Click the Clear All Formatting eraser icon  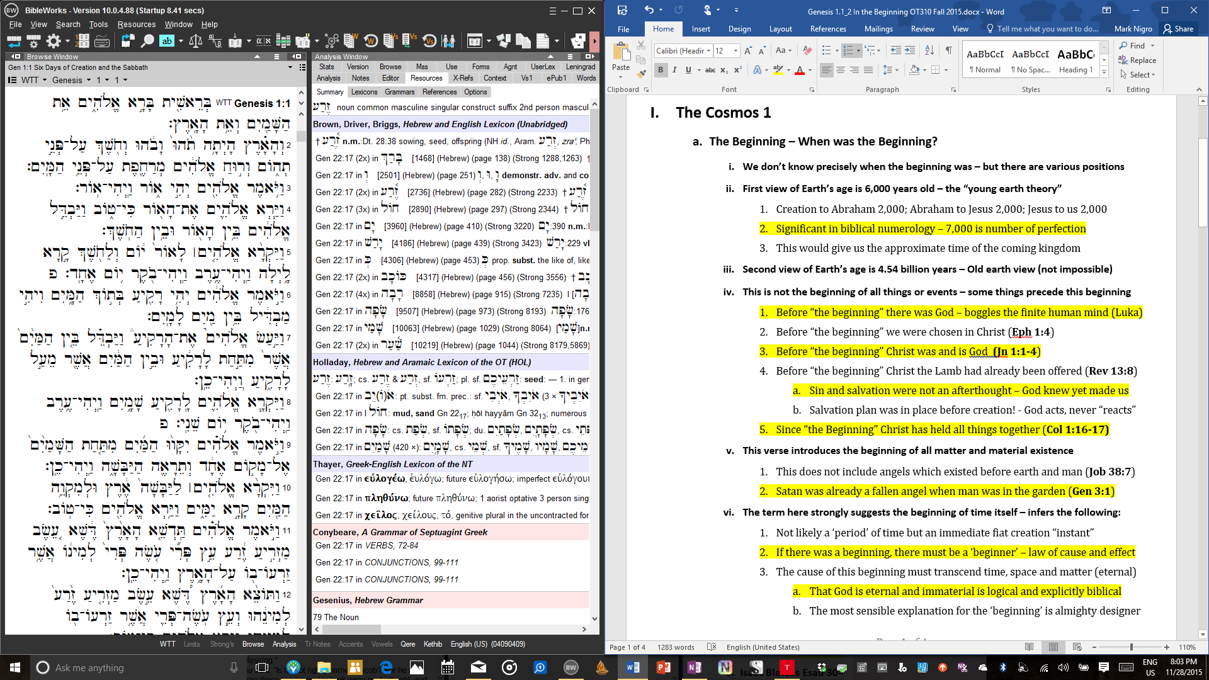[807, 50]
